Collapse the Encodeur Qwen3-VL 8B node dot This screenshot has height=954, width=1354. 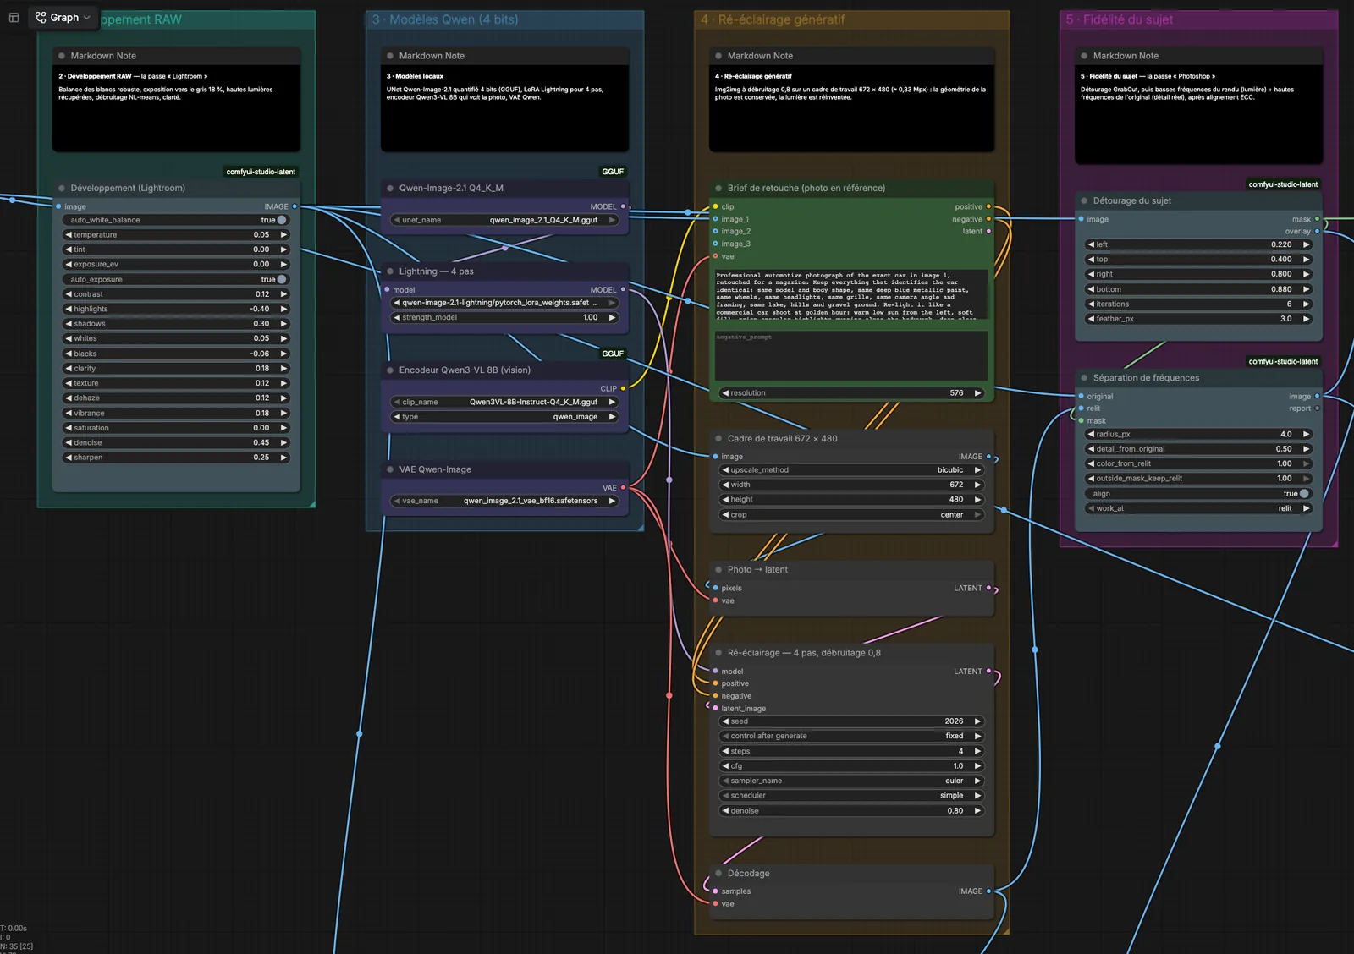(x=390, y=370)
